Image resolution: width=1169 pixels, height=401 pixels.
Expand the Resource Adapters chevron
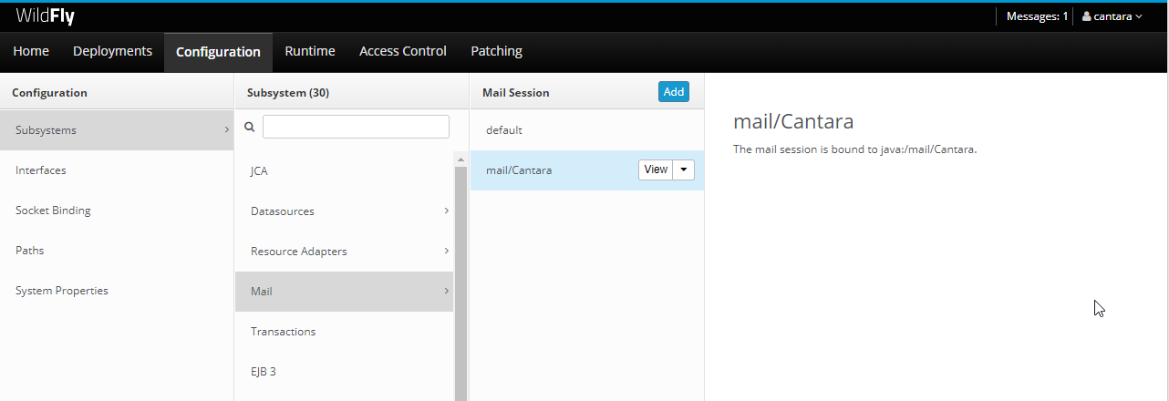point(446,251)
